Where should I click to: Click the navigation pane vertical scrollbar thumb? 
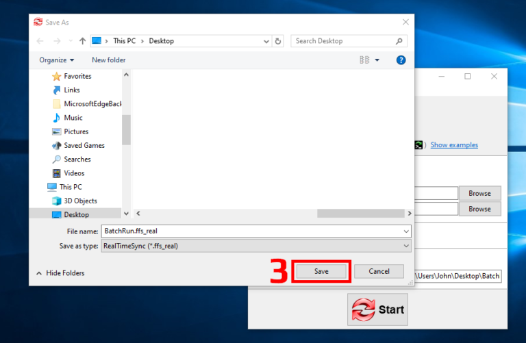tap(126, 130)
